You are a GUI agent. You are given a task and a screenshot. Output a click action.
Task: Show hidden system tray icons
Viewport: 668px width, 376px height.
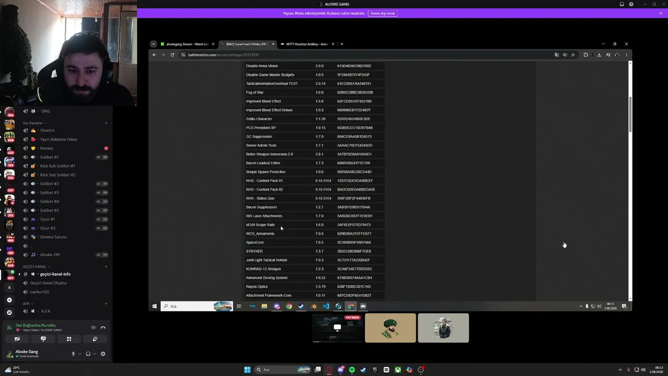point(621,370)
